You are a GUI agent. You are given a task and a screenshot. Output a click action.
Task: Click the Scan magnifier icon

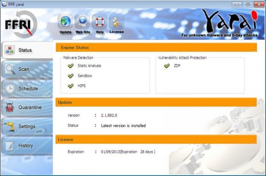pos(10,69)
